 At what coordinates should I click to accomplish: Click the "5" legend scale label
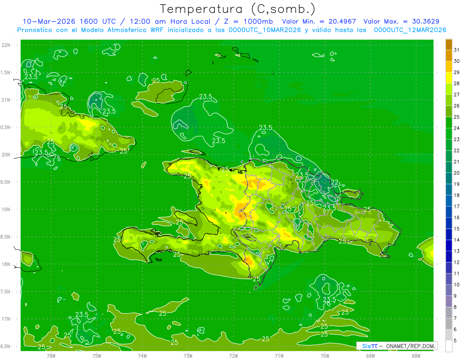pyautogui.click(x=456, y=341)
